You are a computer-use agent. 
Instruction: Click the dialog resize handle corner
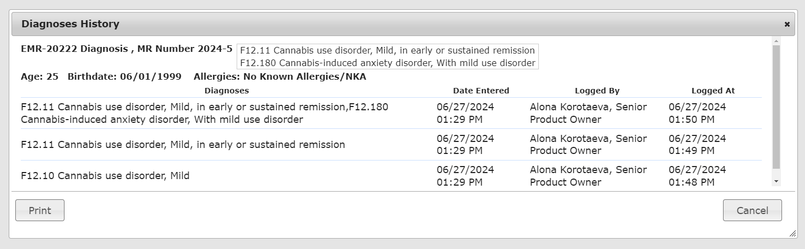click(x=792, y=234)
